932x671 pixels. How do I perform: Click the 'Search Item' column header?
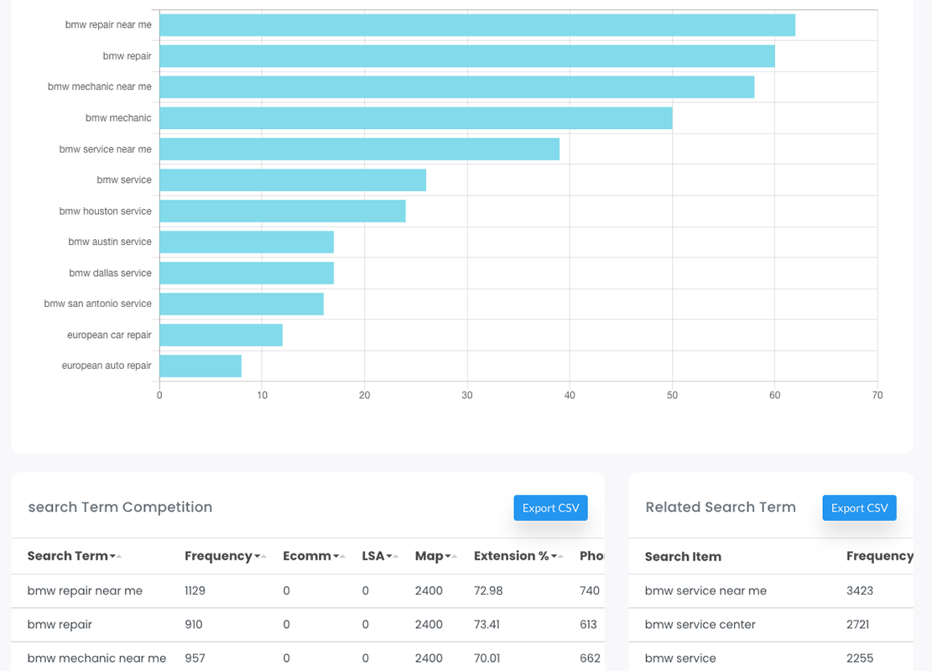683,557
